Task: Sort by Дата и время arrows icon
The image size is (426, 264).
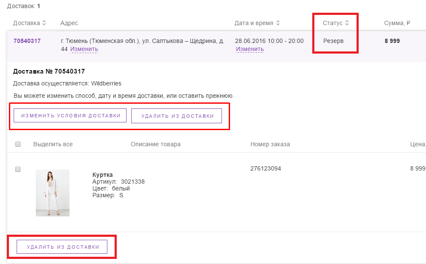Action: 278,23
